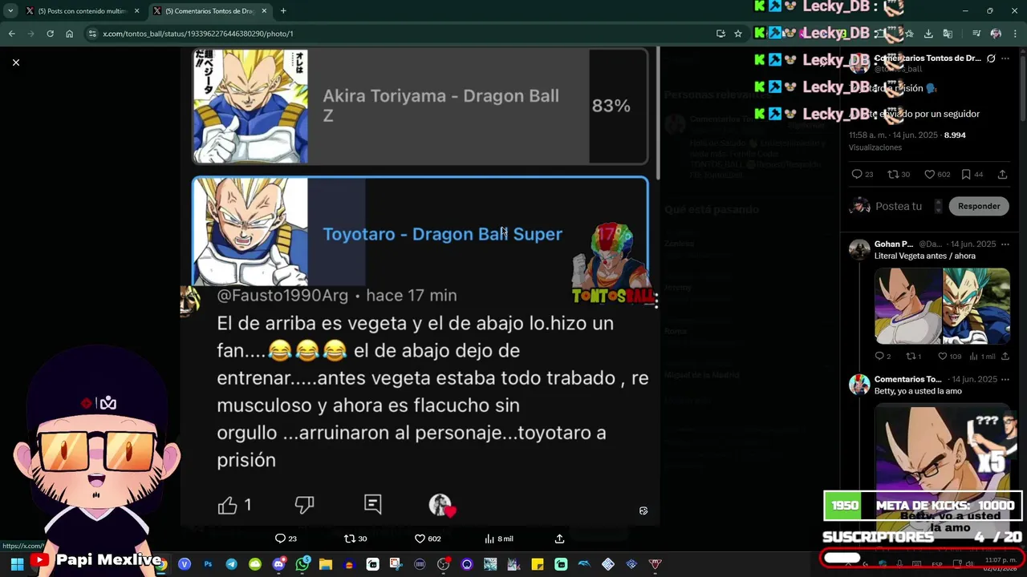The width and height of the screenshot is (1027, 577).
Task: Open Photoshop from the taskbar
Action: coord(208,564)
